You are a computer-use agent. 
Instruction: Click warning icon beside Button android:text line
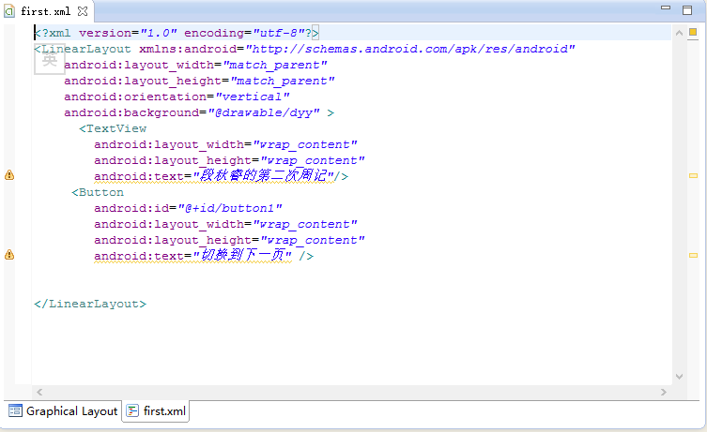tap(9, 255)
